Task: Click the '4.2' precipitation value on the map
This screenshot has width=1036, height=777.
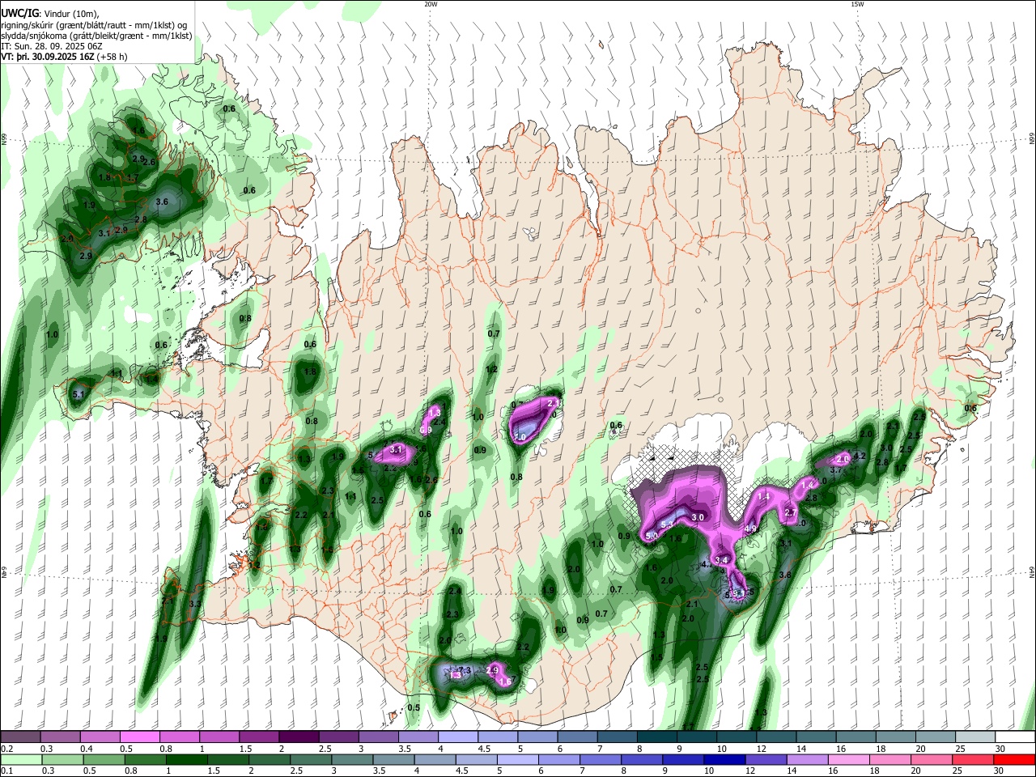Action: point(860,456)
